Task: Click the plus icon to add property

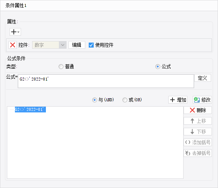Action: click(x=14, y=32)
